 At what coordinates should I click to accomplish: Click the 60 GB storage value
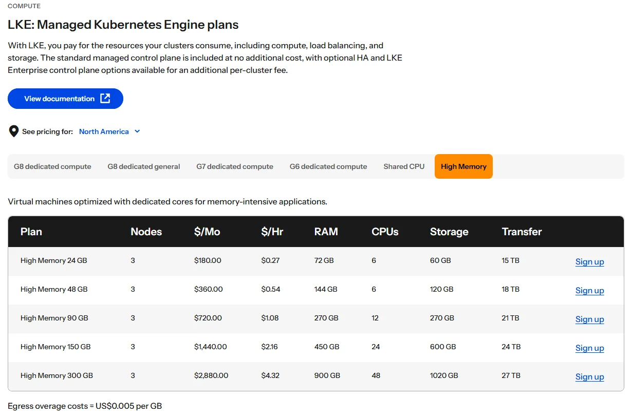coord(440,260)
